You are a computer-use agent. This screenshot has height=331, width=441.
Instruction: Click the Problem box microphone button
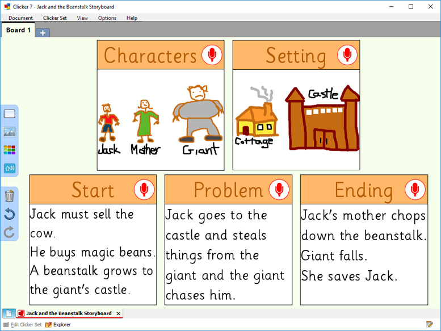279,189
